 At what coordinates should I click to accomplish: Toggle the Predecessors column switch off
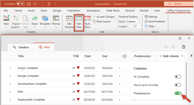pyautogui.click(x=178, y=93)
